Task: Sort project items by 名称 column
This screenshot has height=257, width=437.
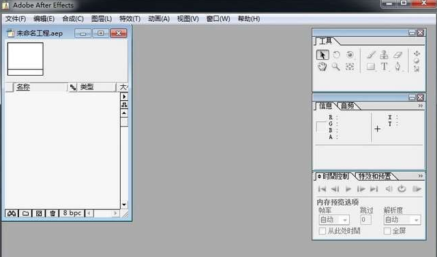Action: tap(40, 87)
